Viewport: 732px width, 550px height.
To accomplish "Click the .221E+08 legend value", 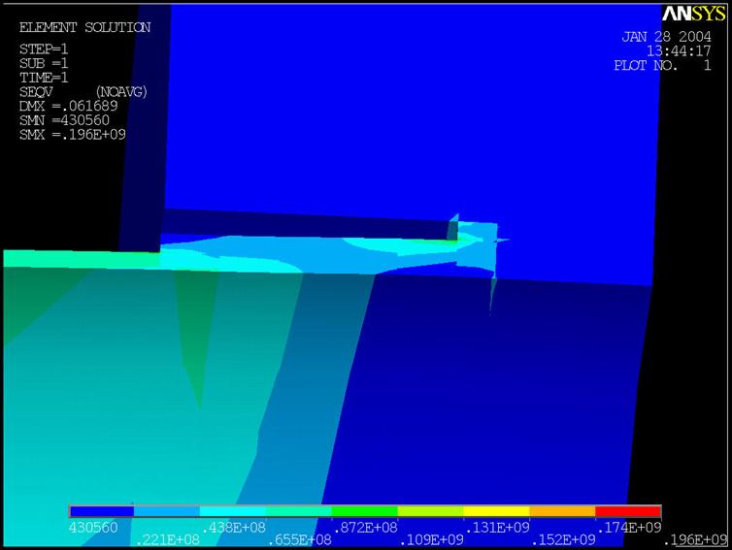I will click(168, 540).
